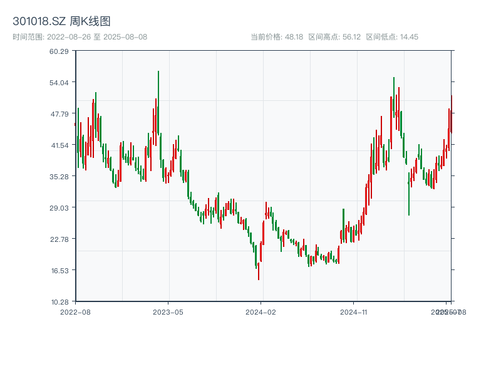Viewport: 501px width, 376px height.
Task: Click the x-axis label 2022-08
Action: point(75,312)
